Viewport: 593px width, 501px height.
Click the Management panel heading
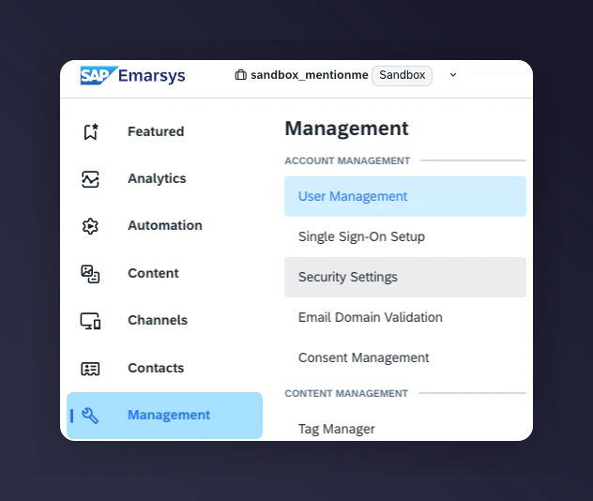346,129
